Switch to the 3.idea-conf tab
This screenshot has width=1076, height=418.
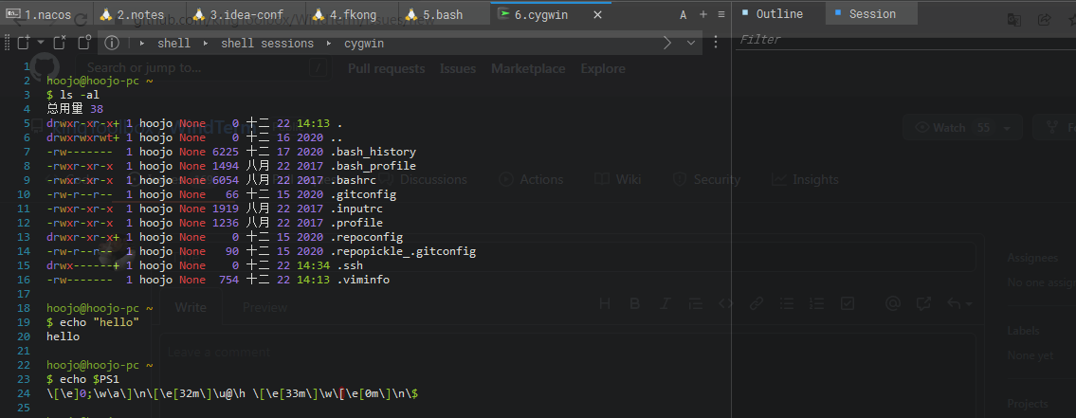click(x=247, y=13)
